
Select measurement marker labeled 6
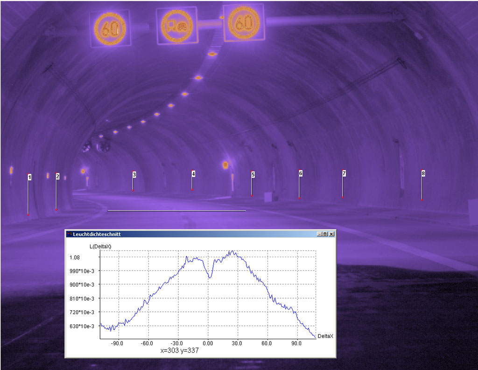coord(301,173)
